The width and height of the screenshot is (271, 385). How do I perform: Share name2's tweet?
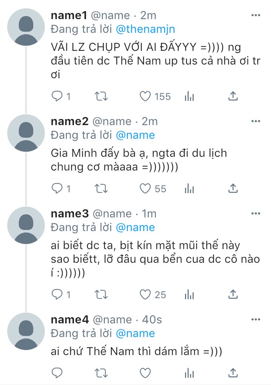click(233, 188)
